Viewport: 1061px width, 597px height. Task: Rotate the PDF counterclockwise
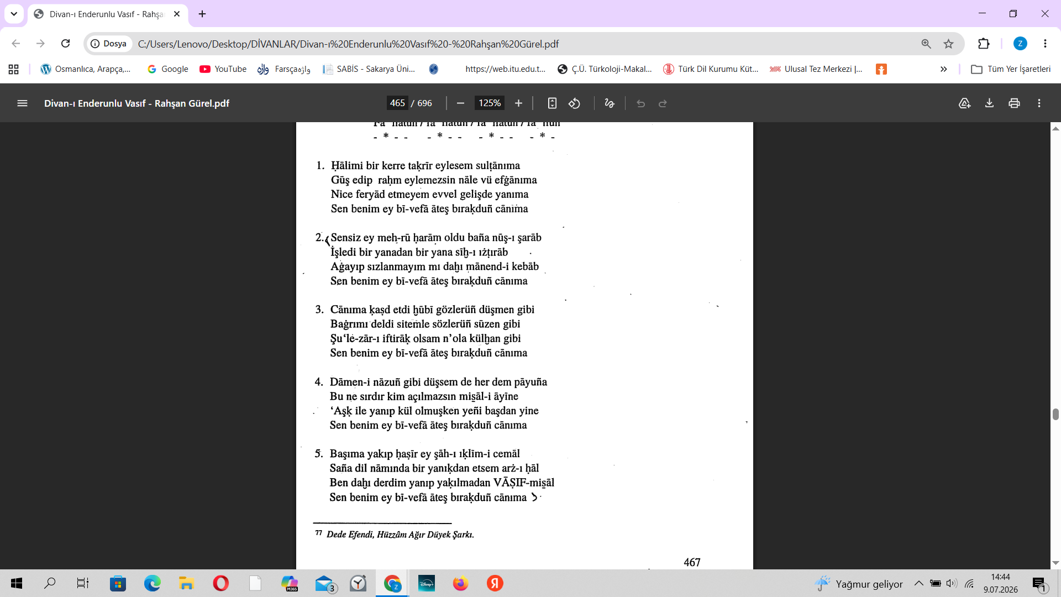pyautogui.click(x=575, y=103)
